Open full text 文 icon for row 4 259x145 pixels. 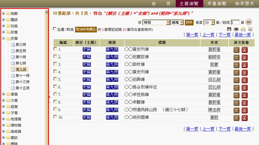coord(236,73)
